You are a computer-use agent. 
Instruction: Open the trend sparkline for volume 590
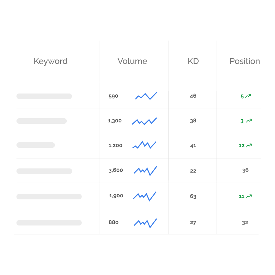pos(146,96)
